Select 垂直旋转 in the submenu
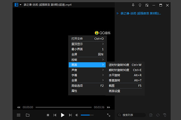 (x=125, y=80)
